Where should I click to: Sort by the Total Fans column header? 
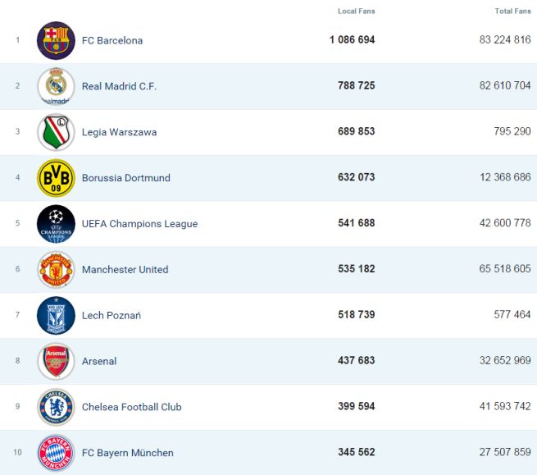tap(512, 11)
